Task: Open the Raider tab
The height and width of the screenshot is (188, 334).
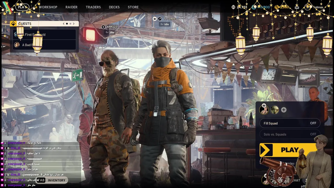Action: pos(71,7)
